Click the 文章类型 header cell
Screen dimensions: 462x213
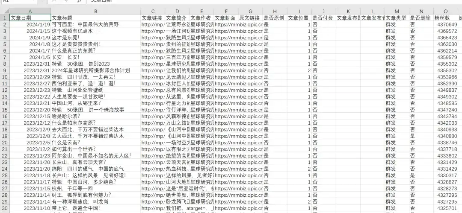click(397, 18)
